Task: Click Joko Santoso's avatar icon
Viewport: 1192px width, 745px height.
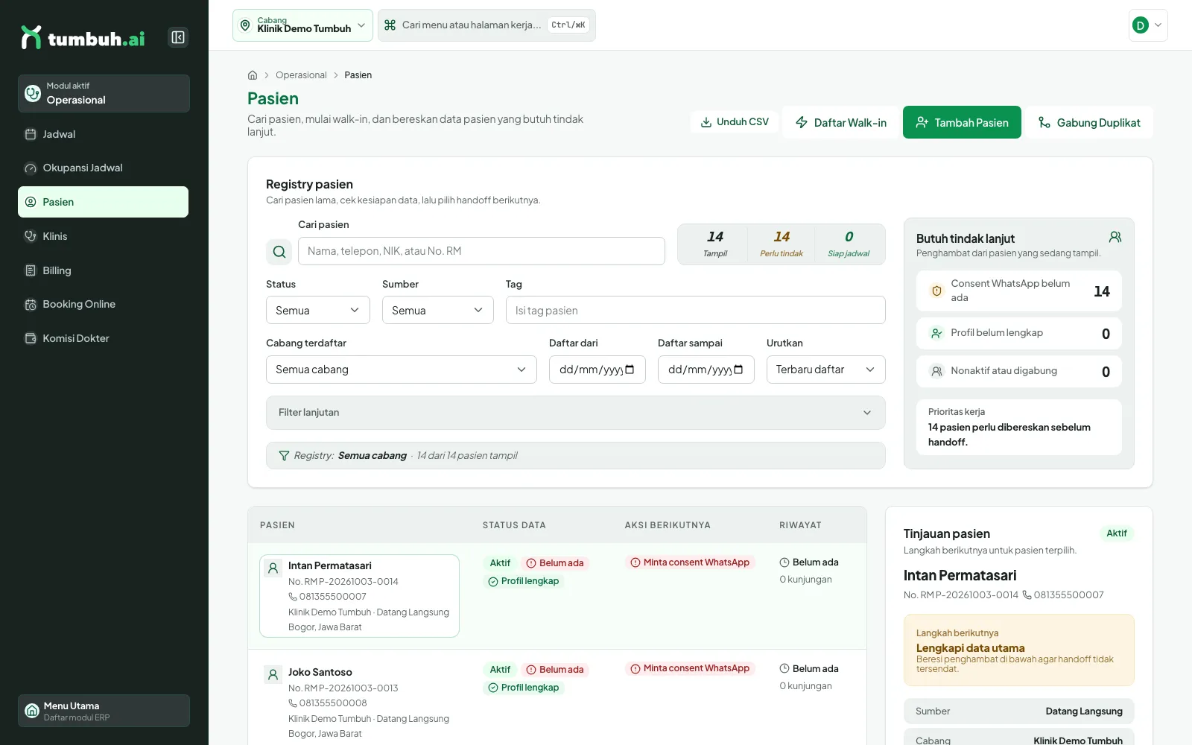Action: click(x=273, y=675)
